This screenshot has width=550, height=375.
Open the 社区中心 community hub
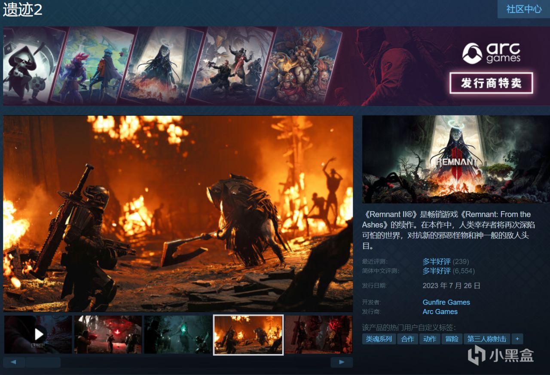tap(524, 9)
